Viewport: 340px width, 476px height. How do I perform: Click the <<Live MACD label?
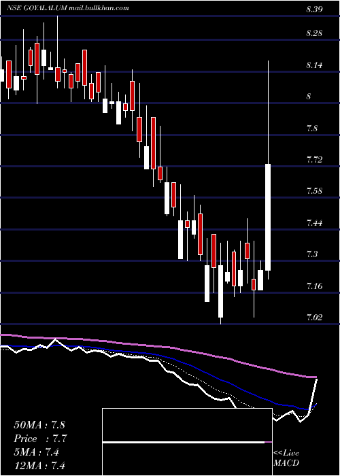(x=286, y=458)
